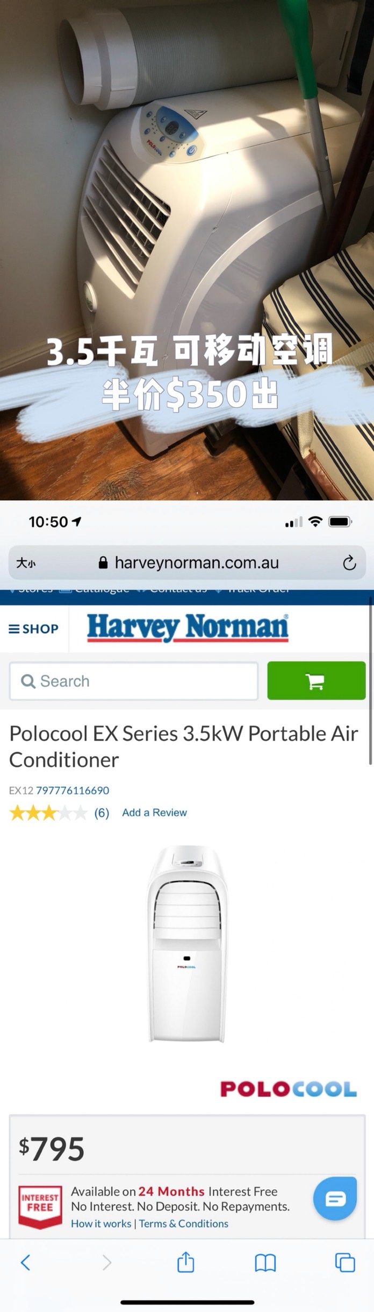Click the product code 797776116690
Screen dimensions: 374x1312
tap(73, 790)
